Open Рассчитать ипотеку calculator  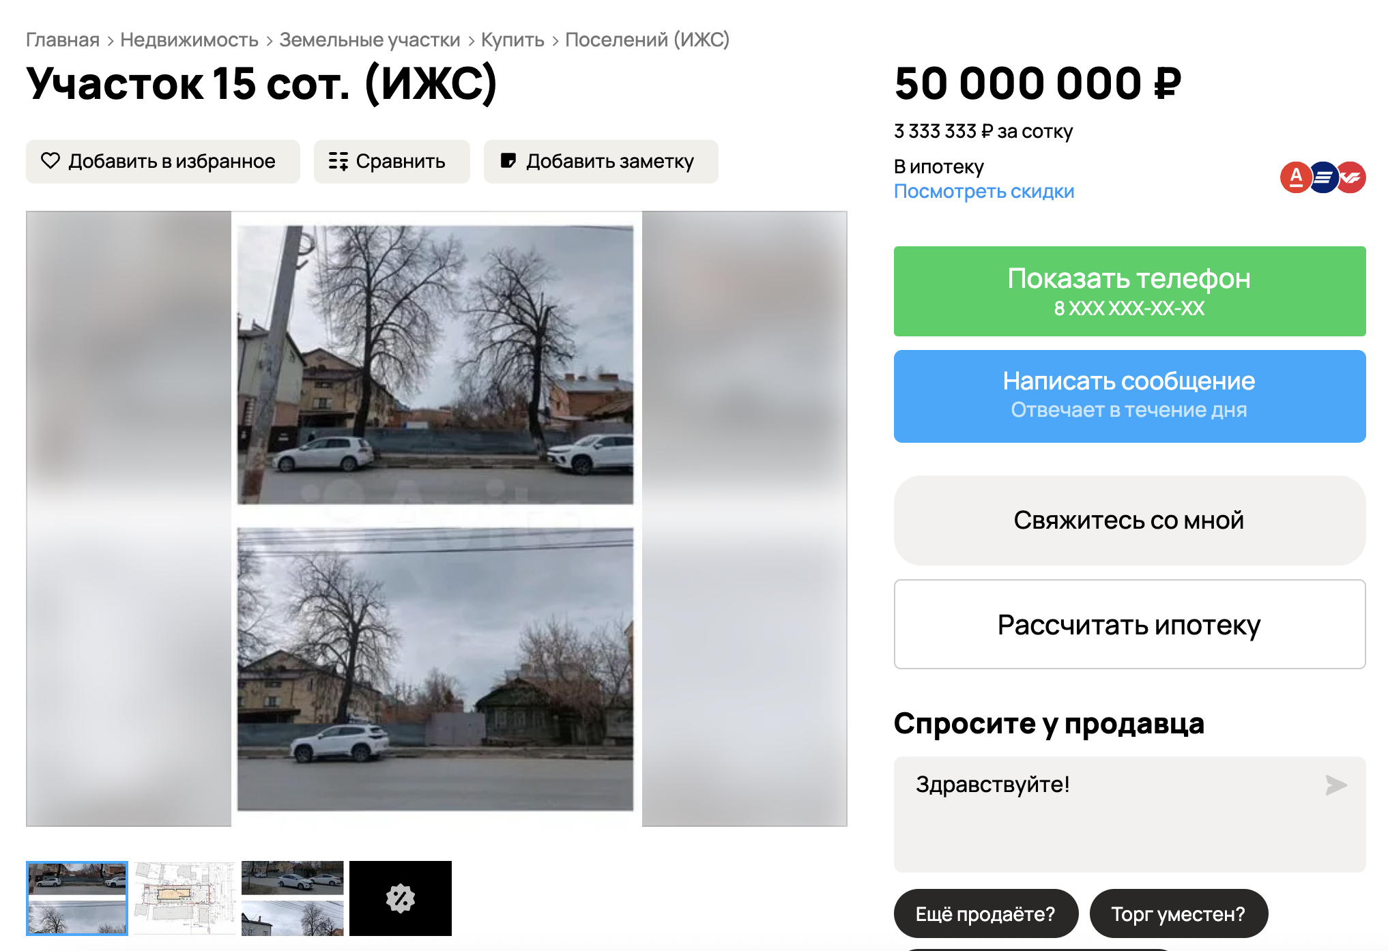(1129, 624)
